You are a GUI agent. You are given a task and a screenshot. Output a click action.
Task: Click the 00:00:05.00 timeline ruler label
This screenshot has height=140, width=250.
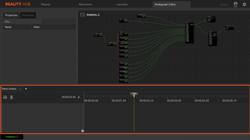pyautogui.click(x=174, y=101)
